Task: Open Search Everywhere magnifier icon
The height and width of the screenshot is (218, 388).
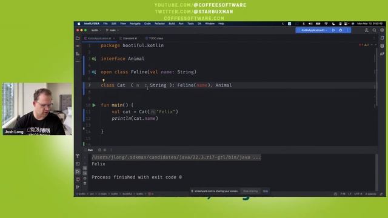Action: coord(375,30)
